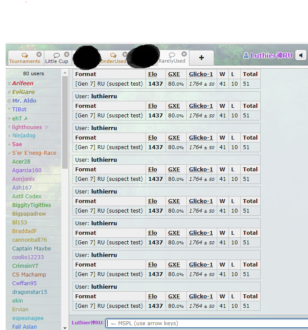
Task: Select Captain Maybe in the user list
Action: (x=31, y=248)
